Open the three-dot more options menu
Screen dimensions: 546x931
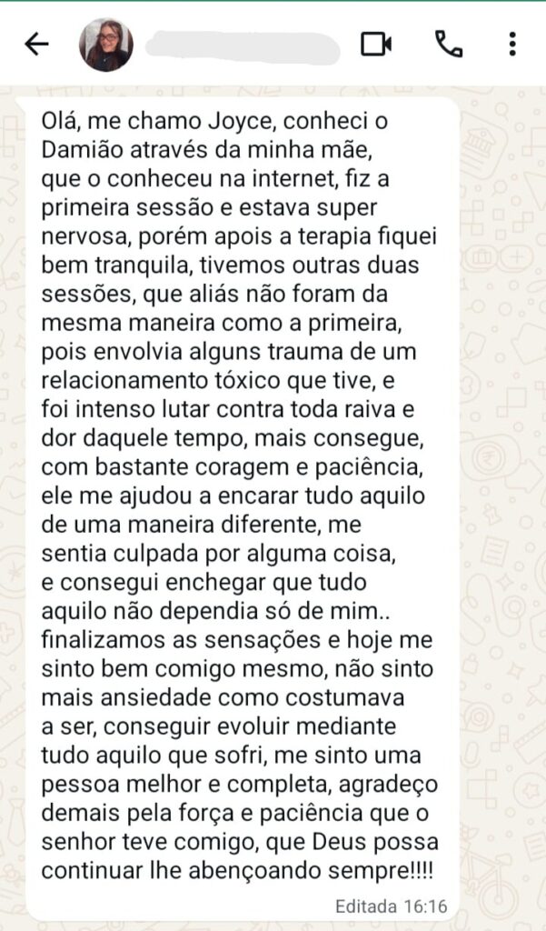(512, 44)
